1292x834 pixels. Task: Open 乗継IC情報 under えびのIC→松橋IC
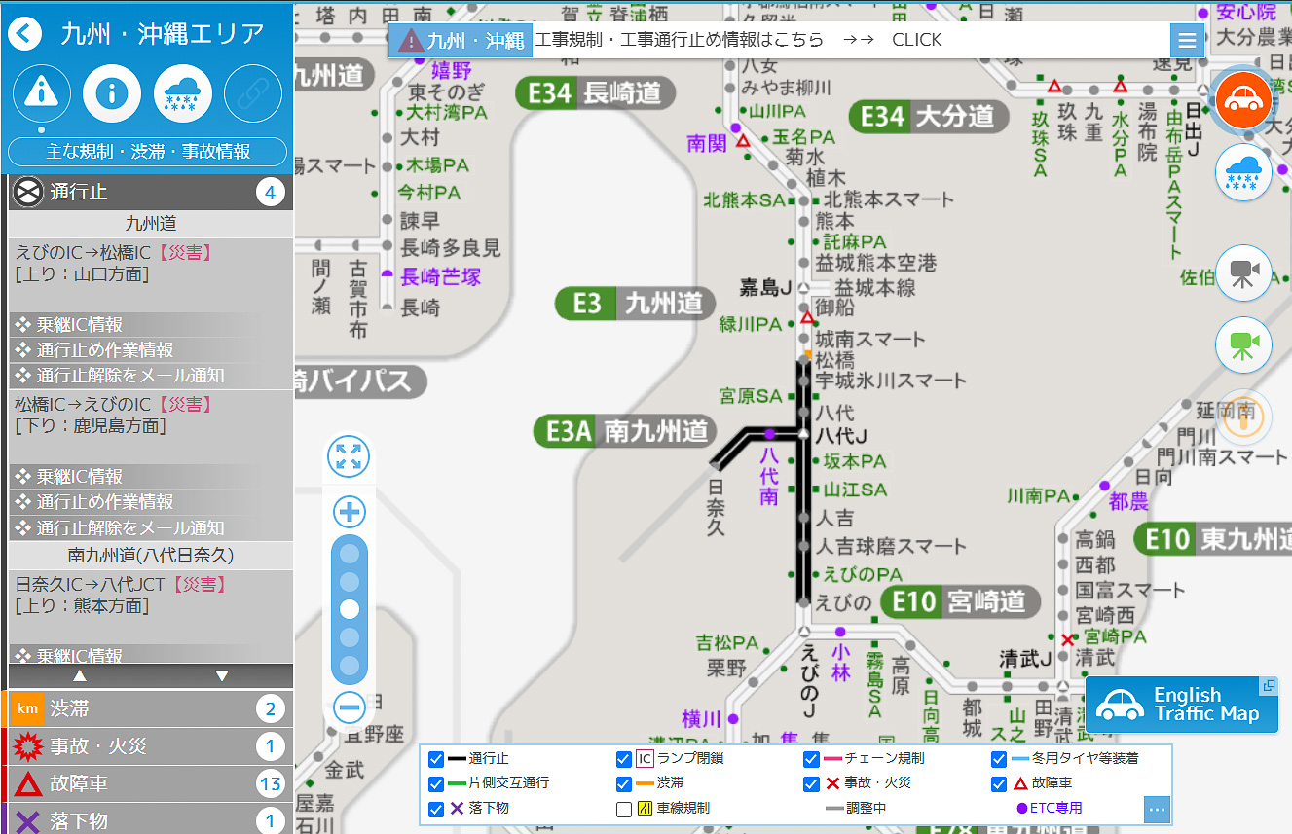(151, 325)
